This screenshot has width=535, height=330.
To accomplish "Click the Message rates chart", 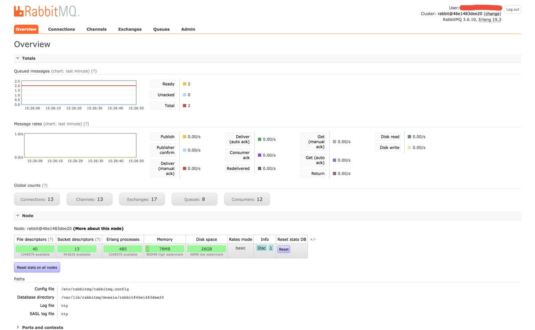I will pos(80,145).
